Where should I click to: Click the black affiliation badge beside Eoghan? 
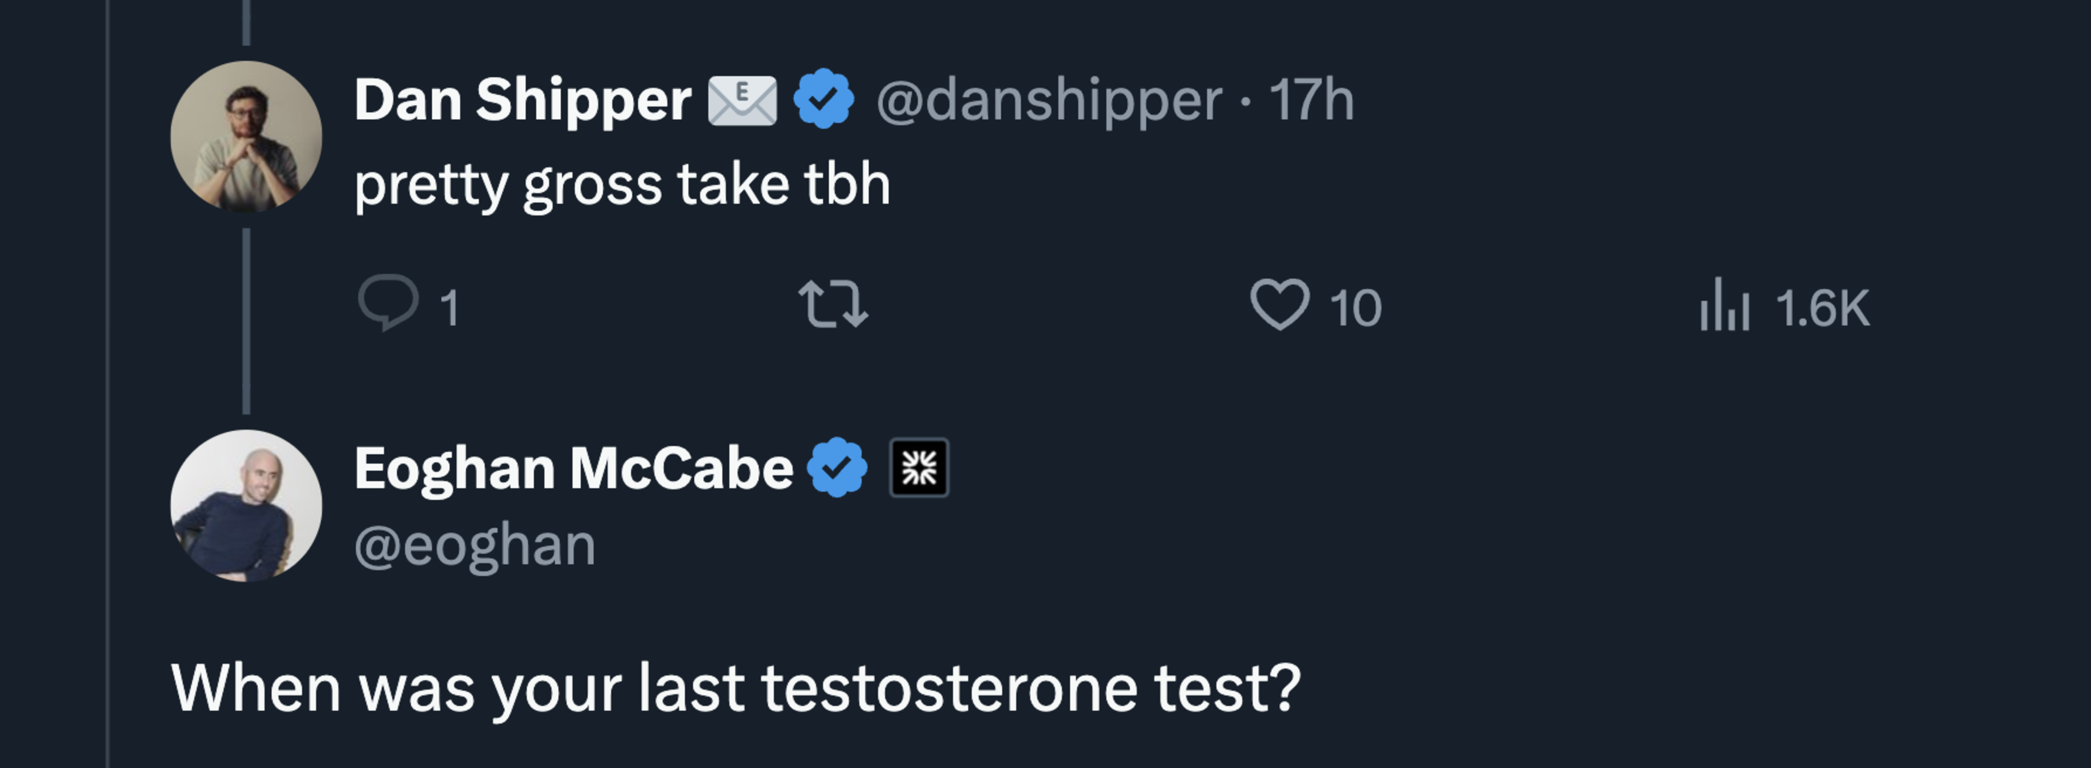click(919, 468)
